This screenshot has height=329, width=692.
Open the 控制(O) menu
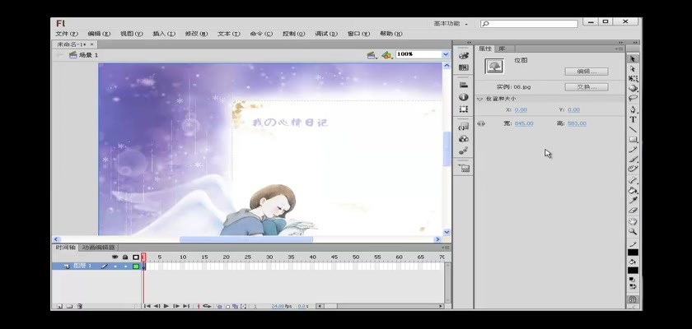coord(294,34)
